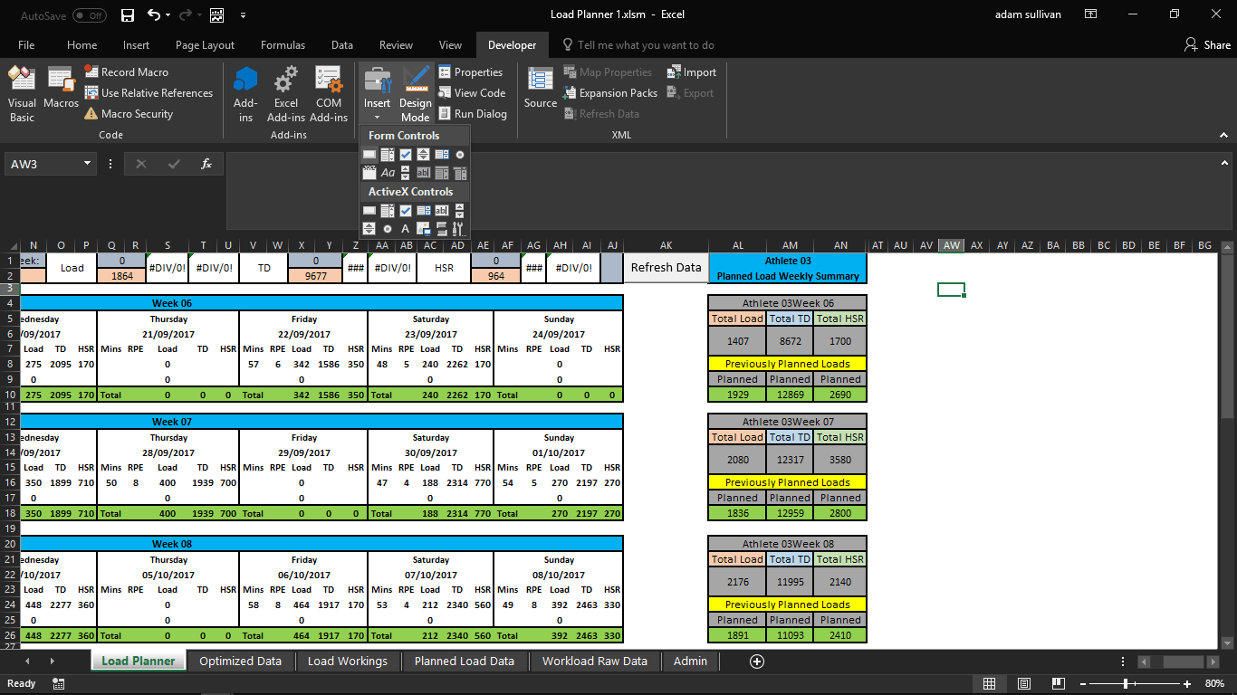The image size is (1237, 695).
Task: Click the Refresh Data button on the worksheet
Action: click(666, 268)
